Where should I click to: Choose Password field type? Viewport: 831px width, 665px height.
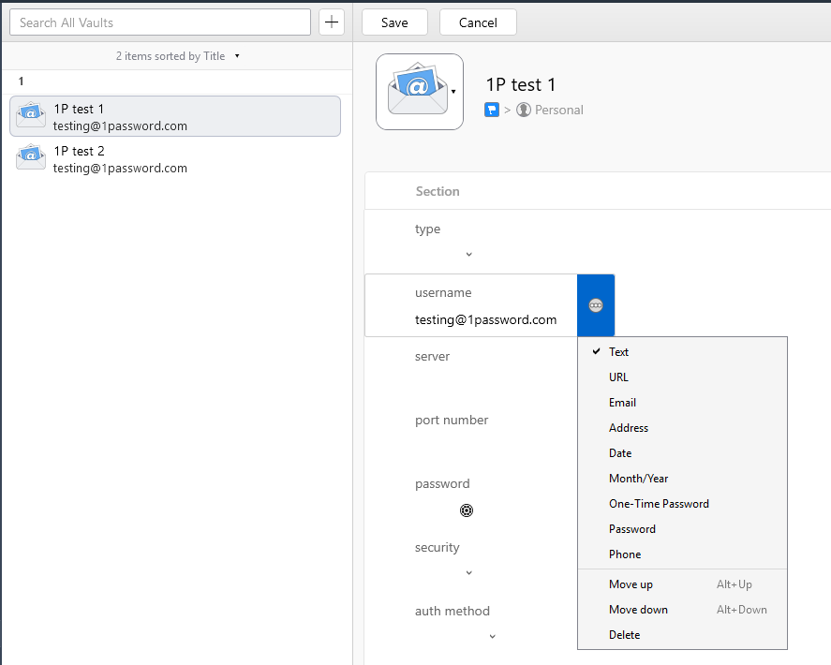pyautogui.click(x=682, y=529)
